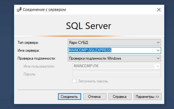Click the Соединение с сервером title text
The image size is (174, 109).
[x=44, y=10]
